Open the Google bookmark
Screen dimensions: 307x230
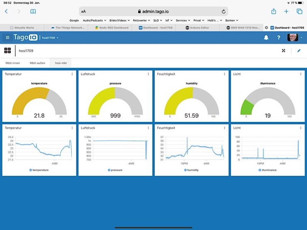click(74, 20)
